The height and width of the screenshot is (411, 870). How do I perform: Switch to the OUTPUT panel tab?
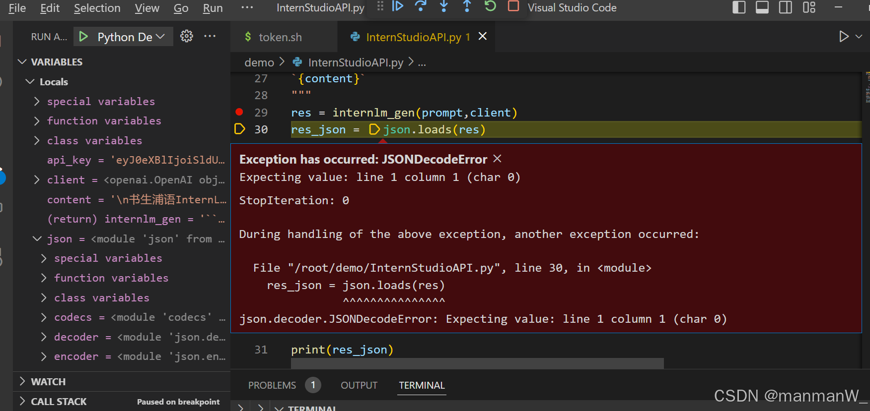pos(359,385)
